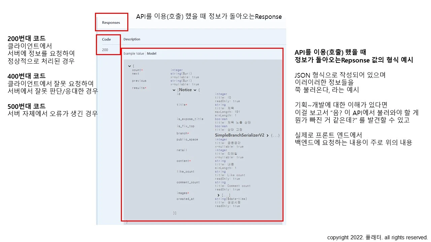This screenshot has height=242, width=431.
Task: Select the is_fix_top boolean property
Action: coord(186,126)
